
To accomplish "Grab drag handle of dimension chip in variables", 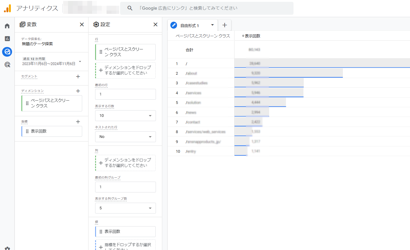I will 27,103.
